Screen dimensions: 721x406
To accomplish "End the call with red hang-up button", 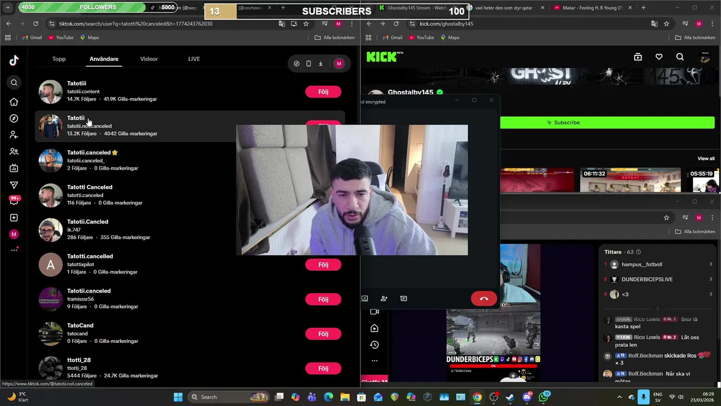I will click(x=484, y=299).
